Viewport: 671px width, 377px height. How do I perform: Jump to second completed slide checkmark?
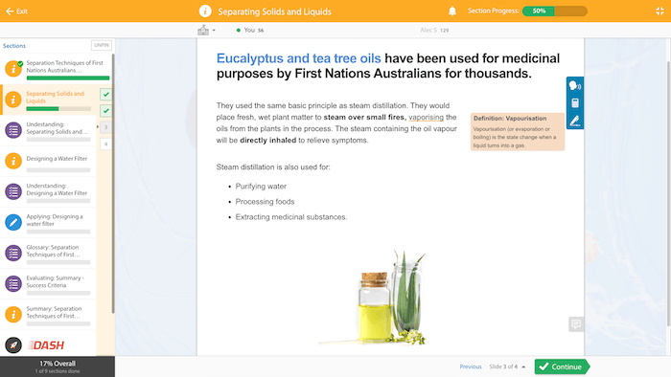105,111
